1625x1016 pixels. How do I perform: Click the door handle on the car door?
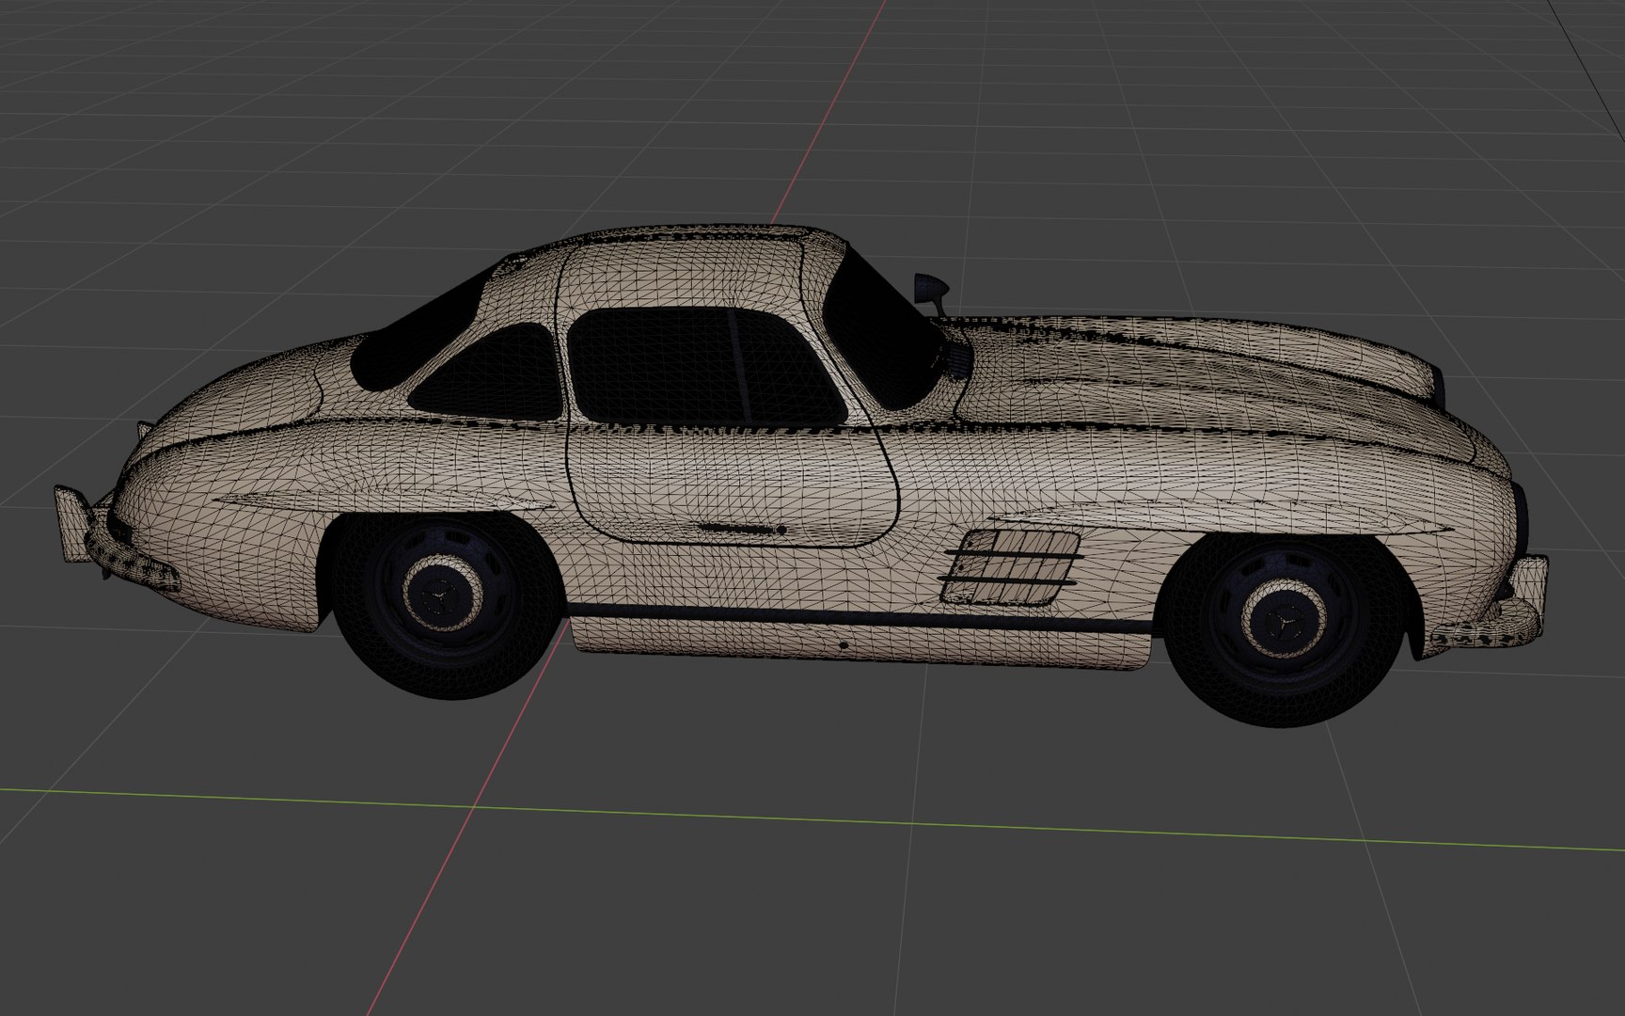click(743, 530)
